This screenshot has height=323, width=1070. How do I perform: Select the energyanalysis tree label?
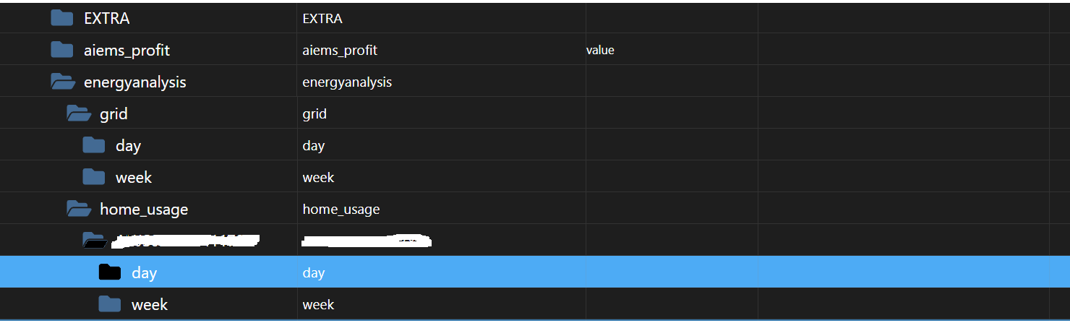(x=135, y=82)
